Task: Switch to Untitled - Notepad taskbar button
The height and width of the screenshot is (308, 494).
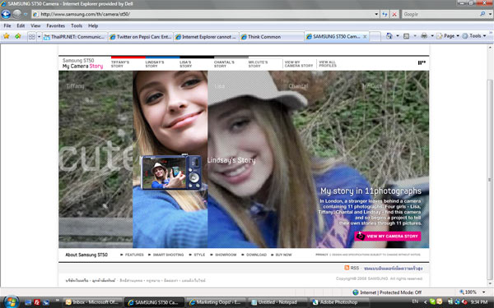Action: point(277,302)
